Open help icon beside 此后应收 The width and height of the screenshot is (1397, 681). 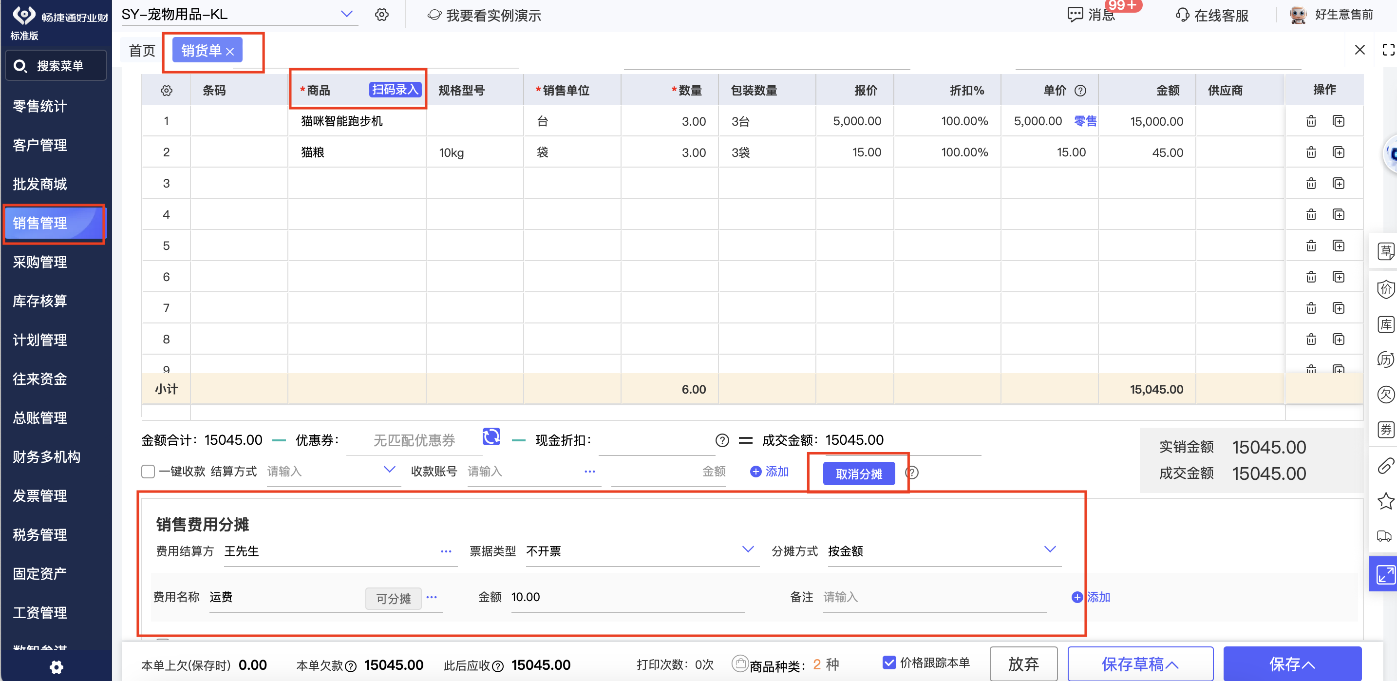[x=498, y=666]
